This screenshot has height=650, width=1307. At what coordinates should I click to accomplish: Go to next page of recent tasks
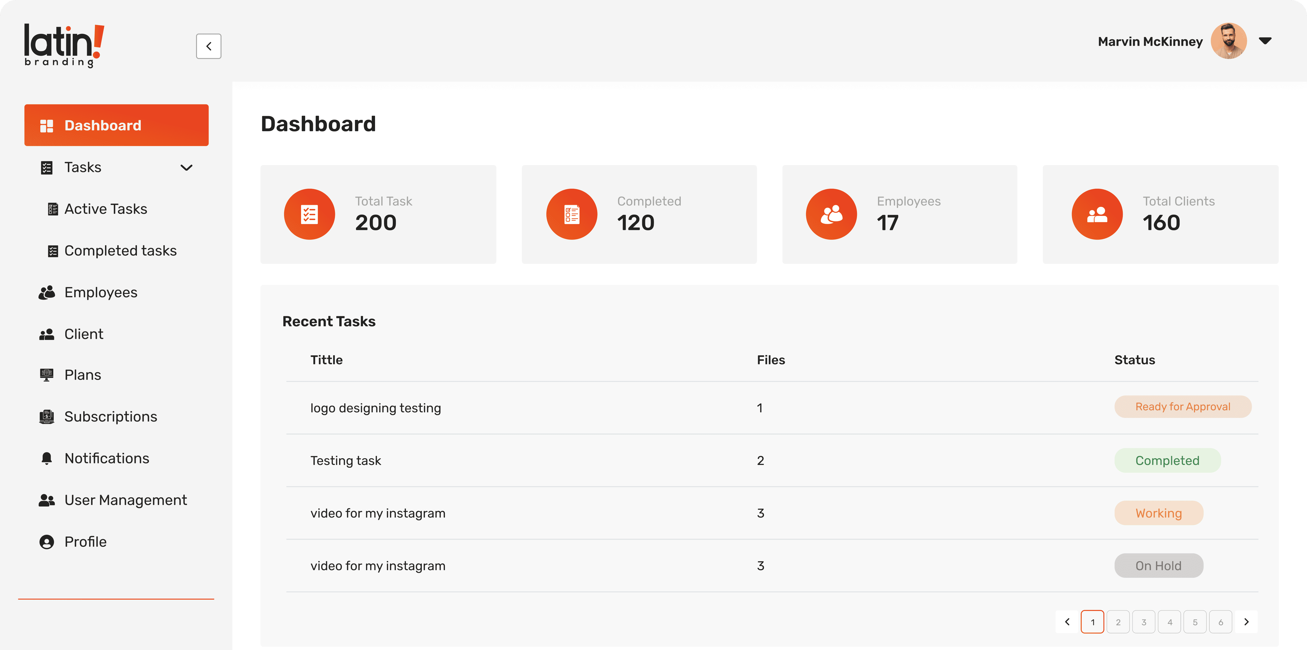pyautogui.click(x=1246, y=622)
